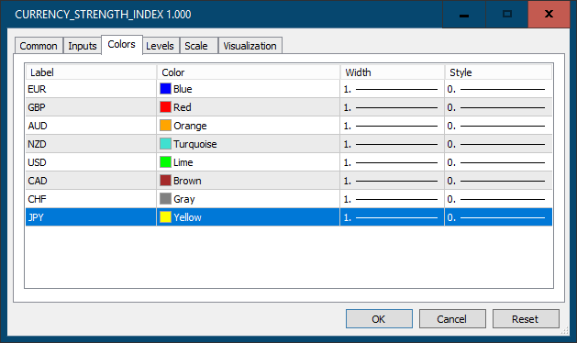The width and height of the screenshot is (577, 343).
Task: Select the USD label cell
Action: (x=91, y=162)
